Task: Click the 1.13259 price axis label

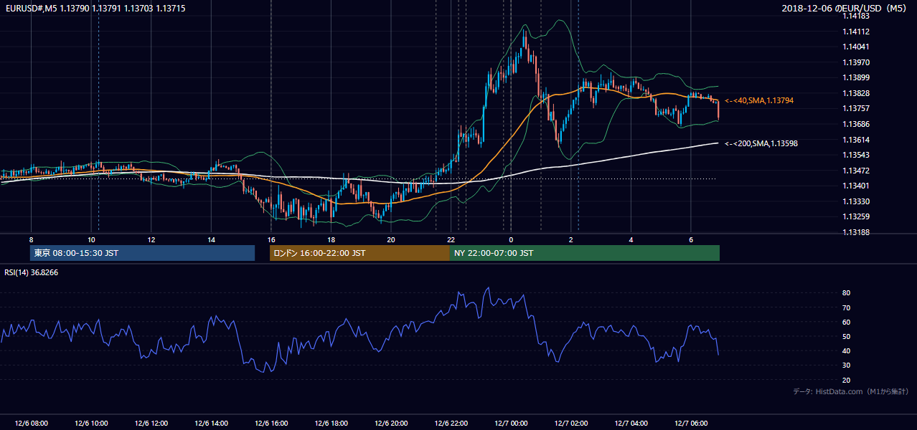Action: 857,216
